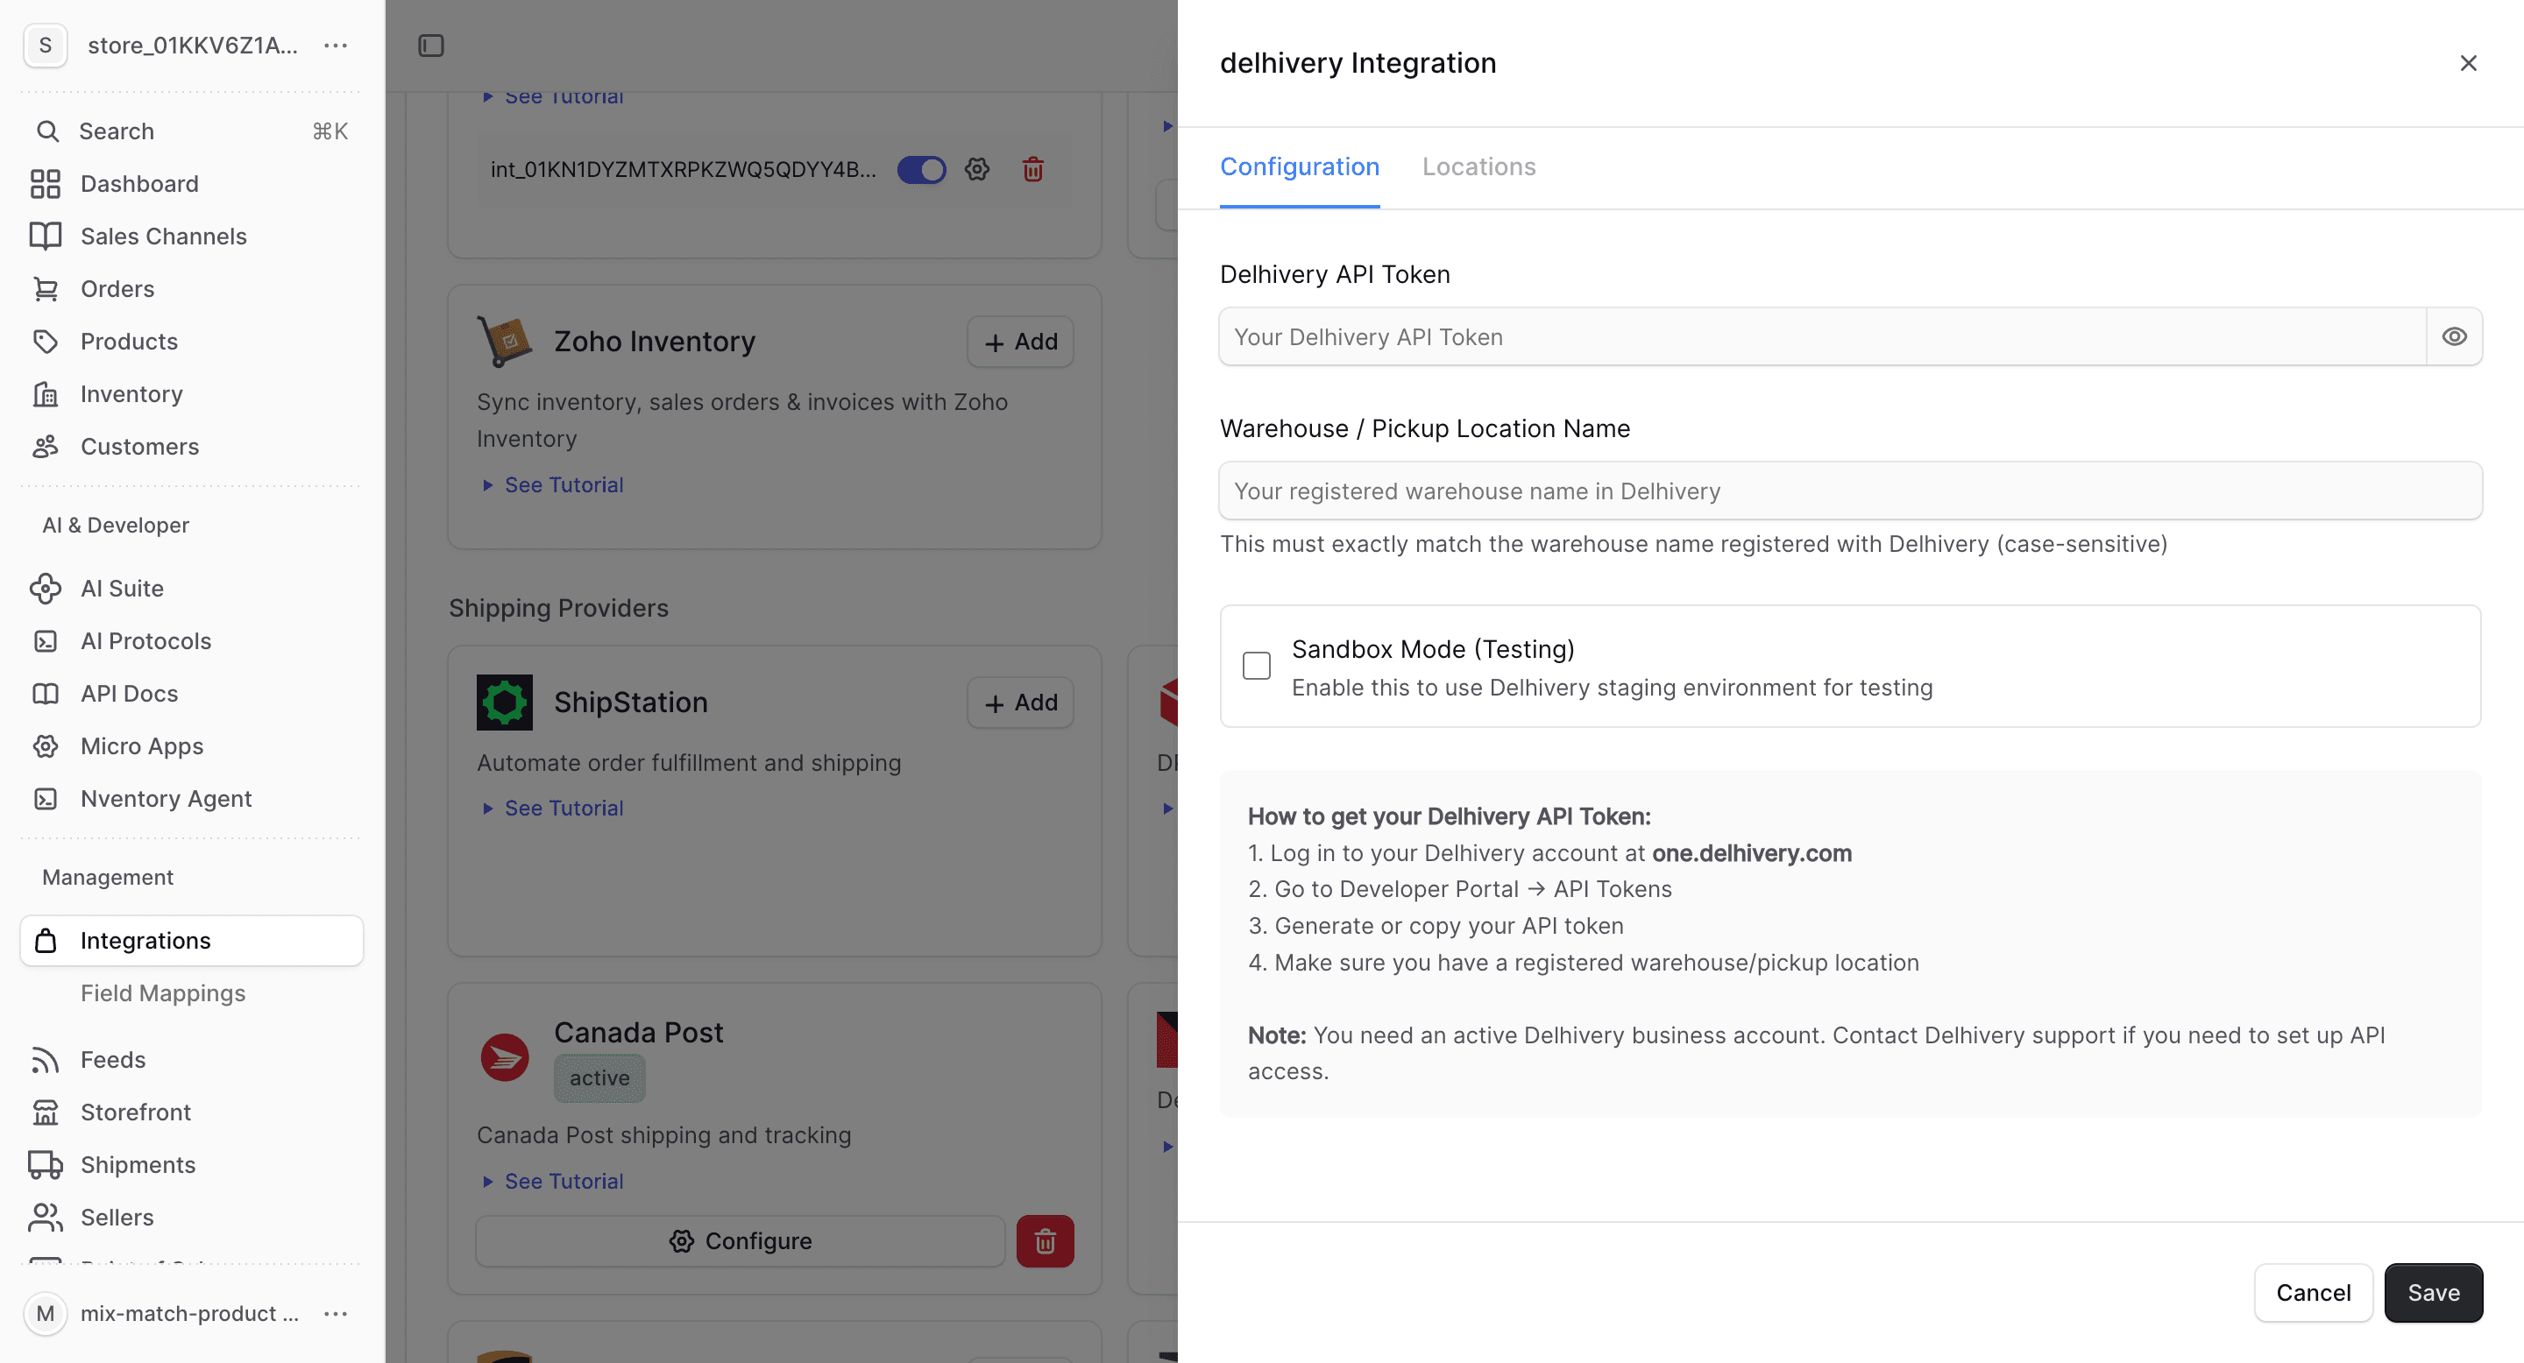
Task: Click the Dashboard grid icon
Action: click(x=45, y=184)
